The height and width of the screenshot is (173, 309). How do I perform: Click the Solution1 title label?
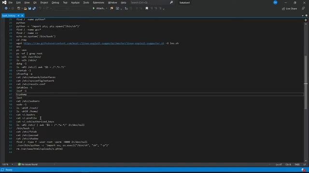click(x=184, y=2)
